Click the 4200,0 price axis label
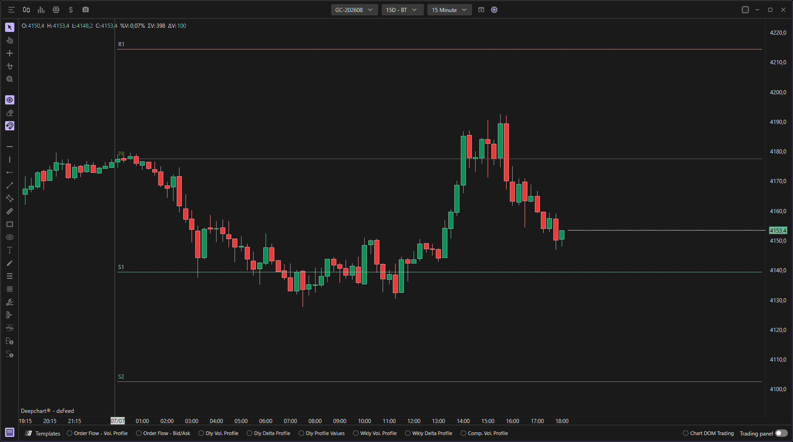 coord(778,92)
